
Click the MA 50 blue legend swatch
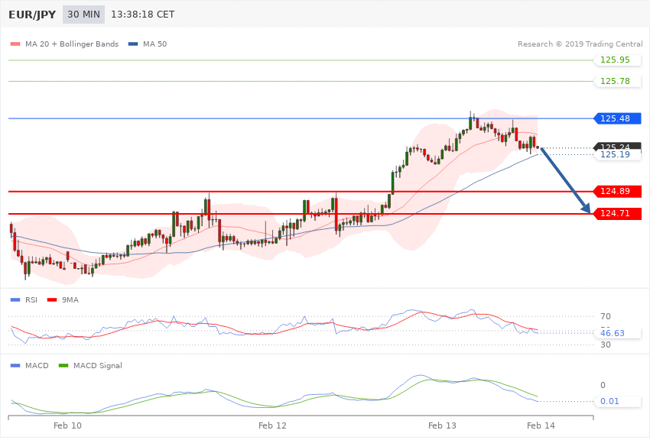pyautogui.click(x=133, y=44)
